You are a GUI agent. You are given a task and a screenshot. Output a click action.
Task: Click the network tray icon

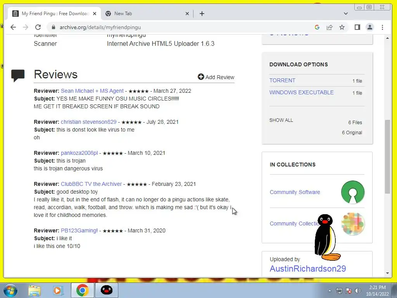[339, 291]
